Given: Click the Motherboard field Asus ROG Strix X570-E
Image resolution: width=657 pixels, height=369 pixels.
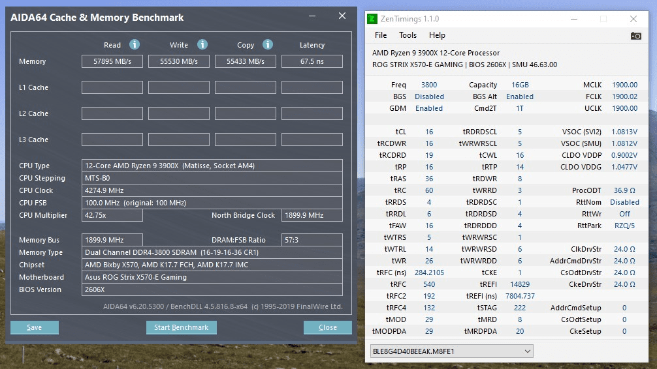Looking at the screenshot, I should coord(212,277).
